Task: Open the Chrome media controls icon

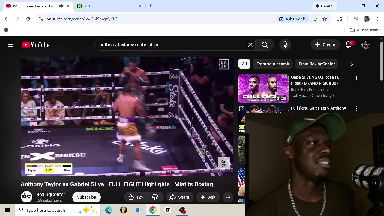Action: pos(356,19)
